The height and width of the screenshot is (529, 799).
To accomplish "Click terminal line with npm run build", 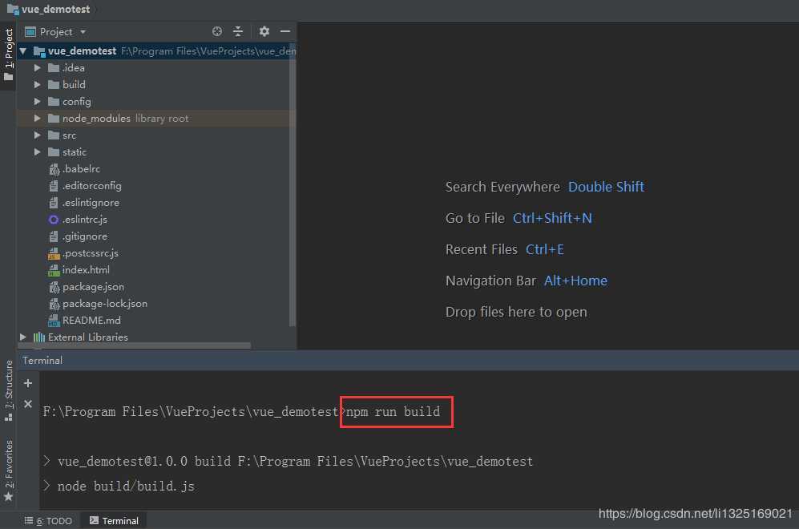I will pyautogui.click(x=241, y=411).
